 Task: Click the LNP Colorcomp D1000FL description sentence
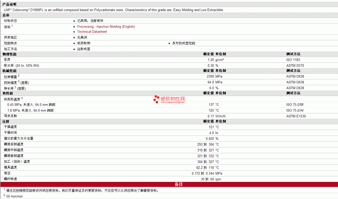click(114, 10)
